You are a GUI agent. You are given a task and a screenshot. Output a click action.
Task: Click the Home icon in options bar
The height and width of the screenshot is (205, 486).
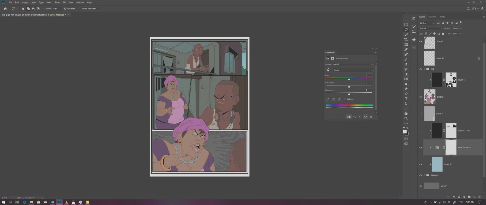(x=5, y=9)
